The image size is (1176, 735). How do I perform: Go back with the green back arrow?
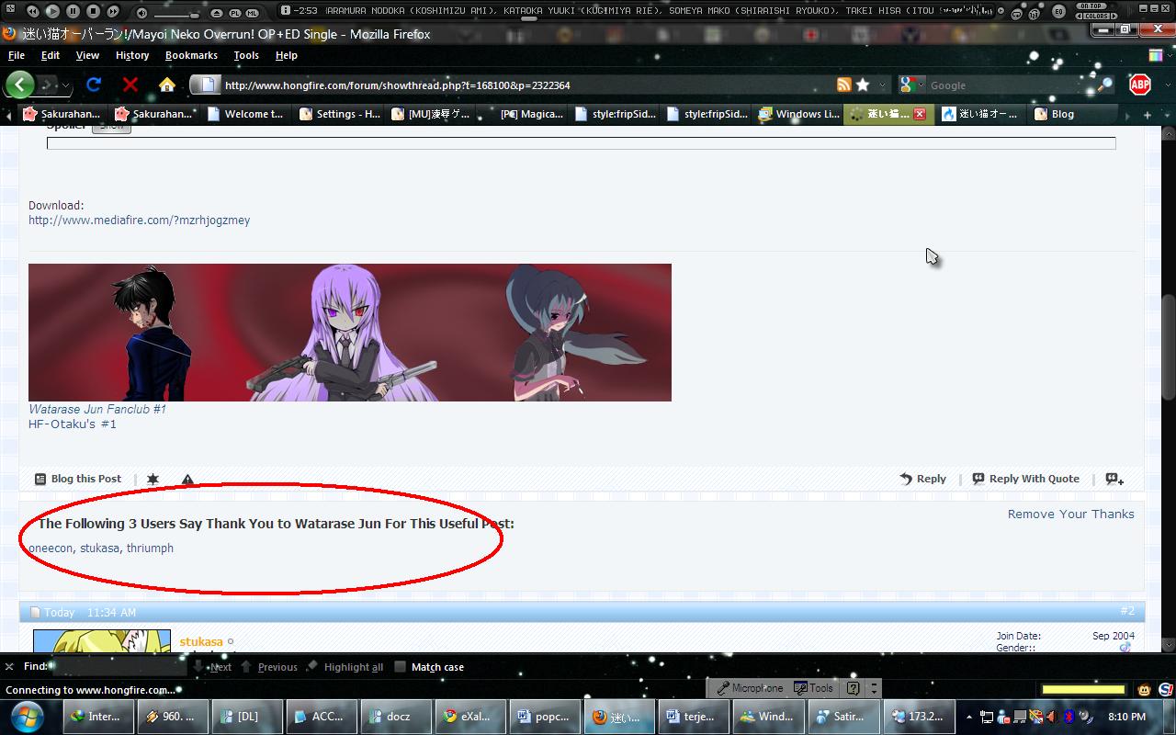coord(19,85)
